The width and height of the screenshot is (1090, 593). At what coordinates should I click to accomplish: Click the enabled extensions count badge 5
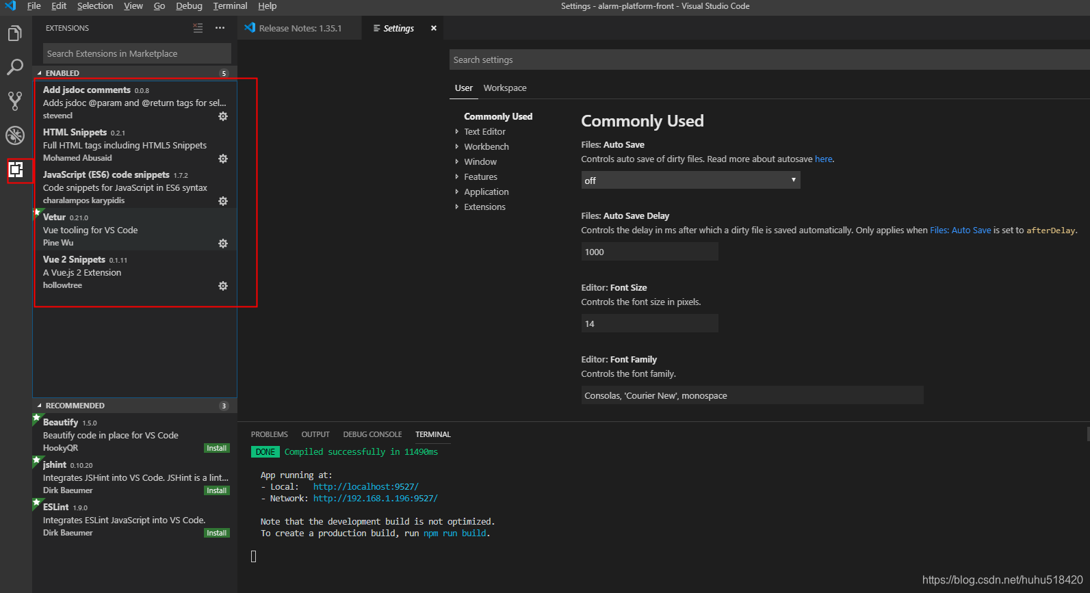point(224,73)
